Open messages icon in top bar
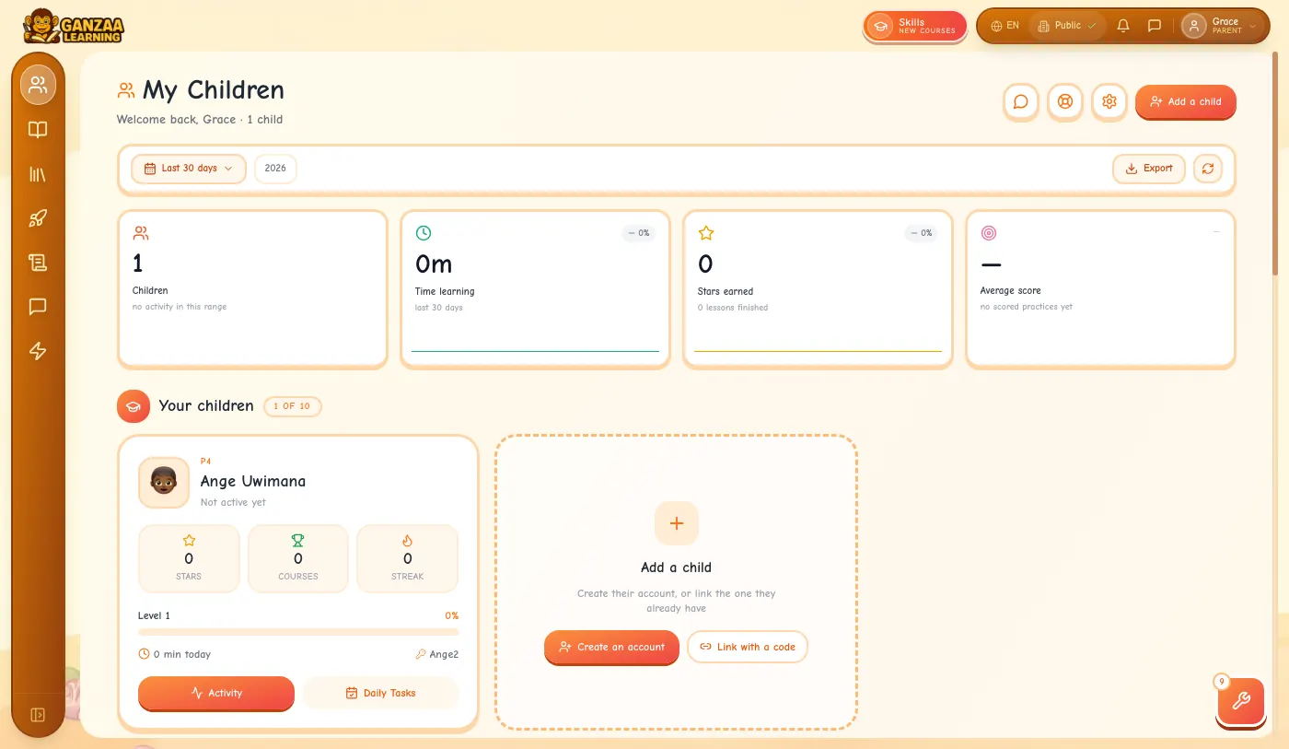Image resolution: width=1289 pixels, height=749 pixels. (1155, 26)
